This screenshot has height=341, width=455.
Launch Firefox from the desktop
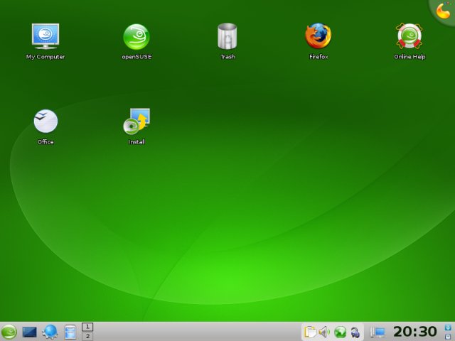tap(318, 36)
